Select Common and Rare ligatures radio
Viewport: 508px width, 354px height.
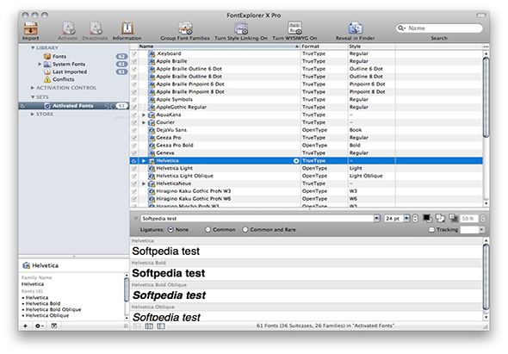245,229
